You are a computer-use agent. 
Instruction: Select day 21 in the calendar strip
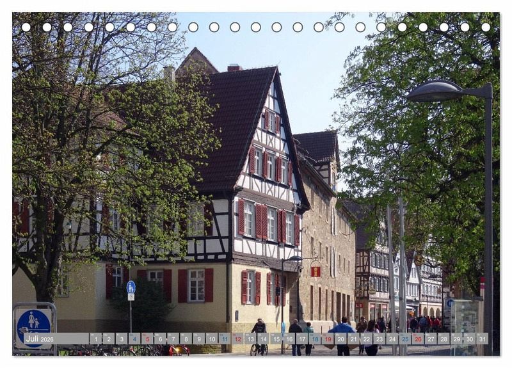click(x=354, y=339)
